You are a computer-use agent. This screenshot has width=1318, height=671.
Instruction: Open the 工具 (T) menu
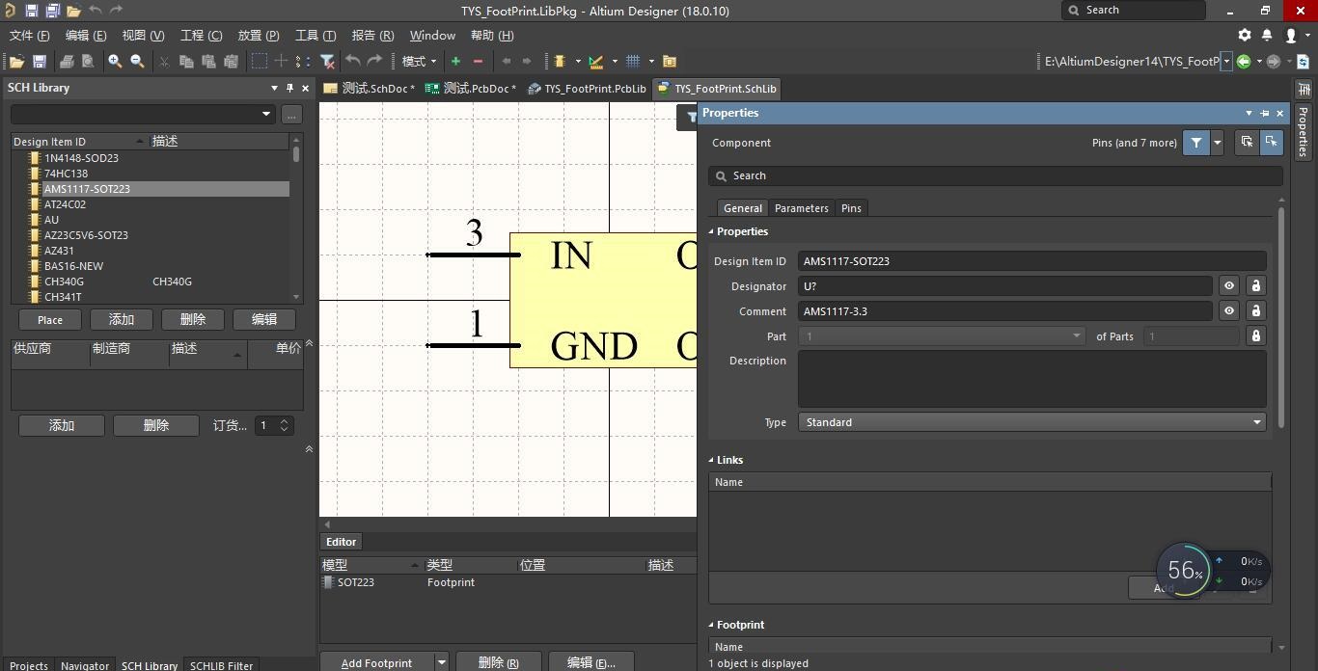[x=316, y=35]
